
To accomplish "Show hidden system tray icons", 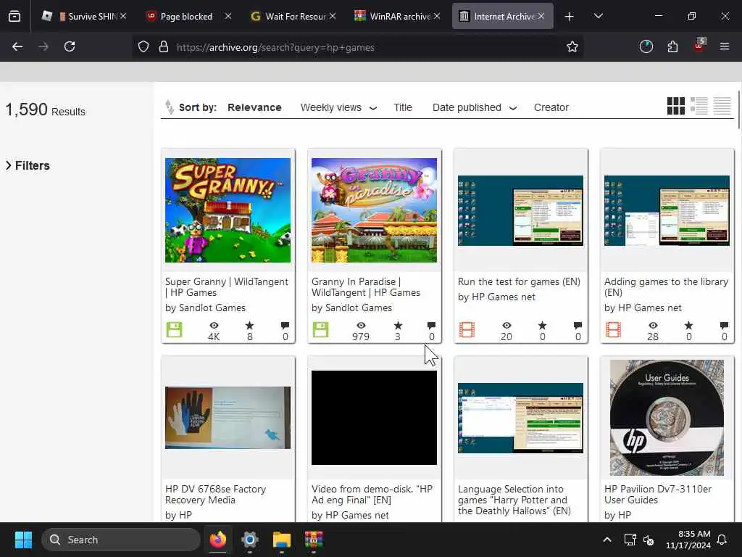I will point(607,540).
